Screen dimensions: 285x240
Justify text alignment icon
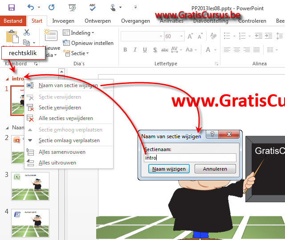point(256,50)
